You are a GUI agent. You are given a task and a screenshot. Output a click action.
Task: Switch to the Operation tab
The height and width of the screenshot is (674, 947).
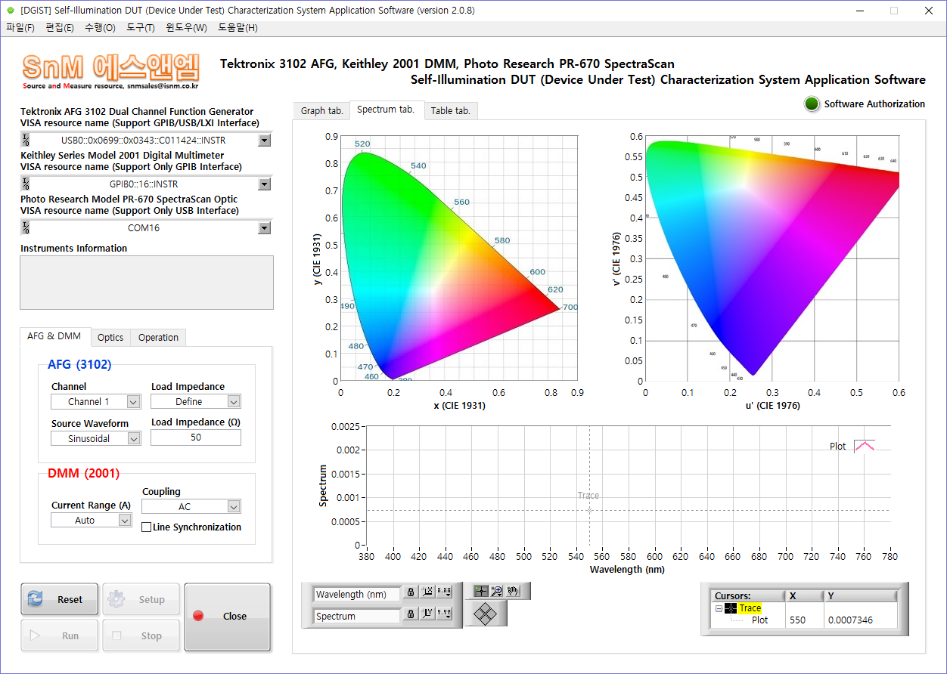tap(158, 338)
